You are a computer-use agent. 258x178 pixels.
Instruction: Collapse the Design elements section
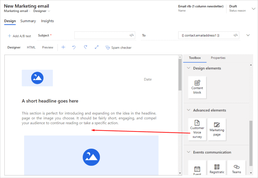[189, 68]
